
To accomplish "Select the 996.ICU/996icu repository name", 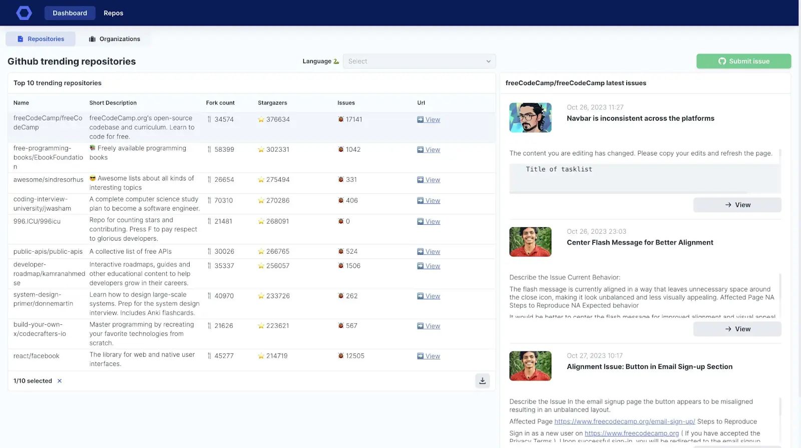I will pyautogui.click(x=37, y=221).
